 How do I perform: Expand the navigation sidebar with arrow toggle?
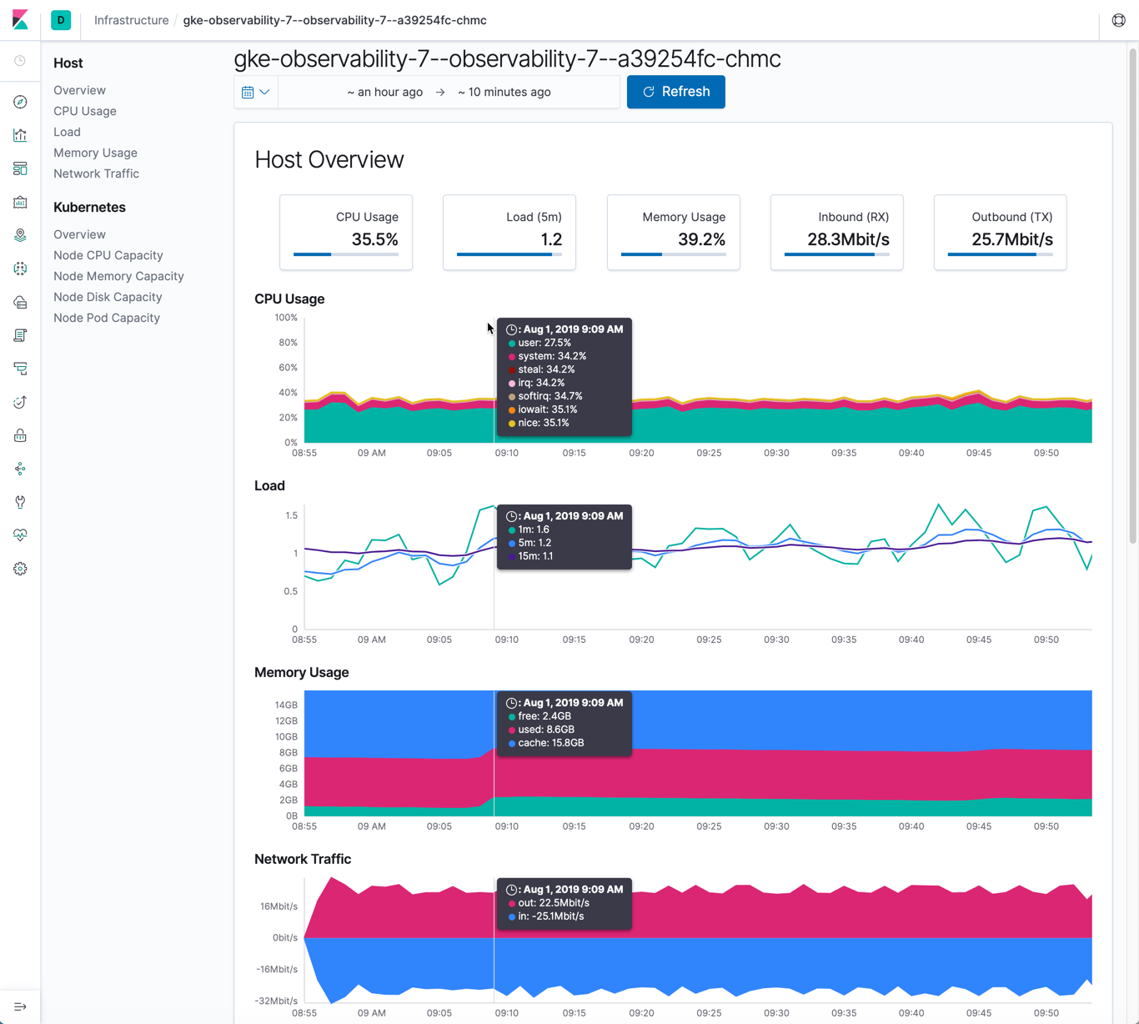(20, 1006)
